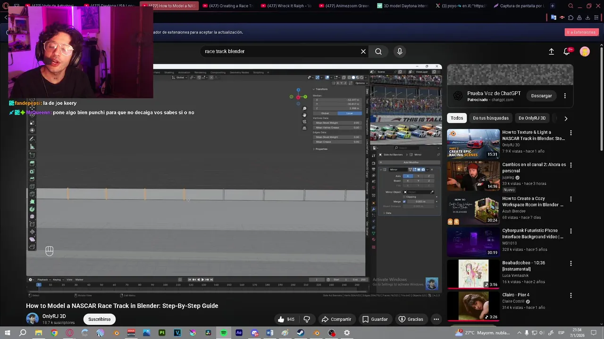Viewport: 604px width, 339px height.
Task: Dislike the video with thumbs down
Action: coord(307,319)
